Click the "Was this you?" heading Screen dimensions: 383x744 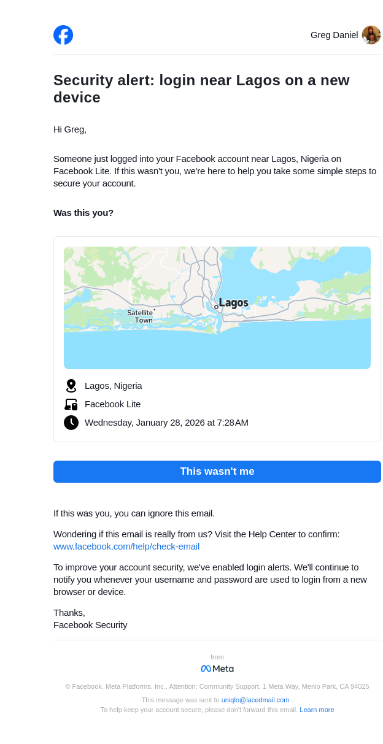83,213
